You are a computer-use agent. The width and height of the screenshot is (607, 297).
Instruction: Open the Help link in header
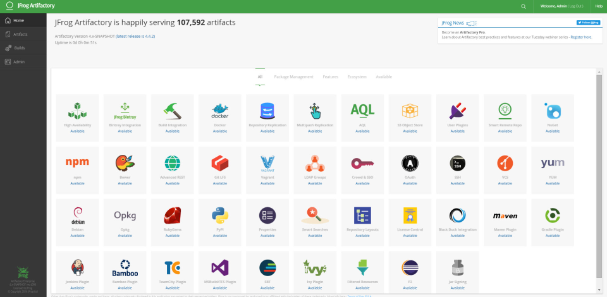[x=599, y=6]
